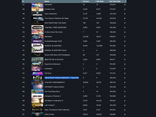Image resolution: width=156 pixels, height=117 pixels.
Task: Select Total War WARHAMMER III current 23,603
Action: tap(86, 82)
